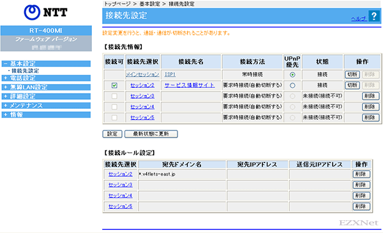Click 削除 for セッション3 in connection info
This screenshot has width=383, height=233.
pos(370,96)
